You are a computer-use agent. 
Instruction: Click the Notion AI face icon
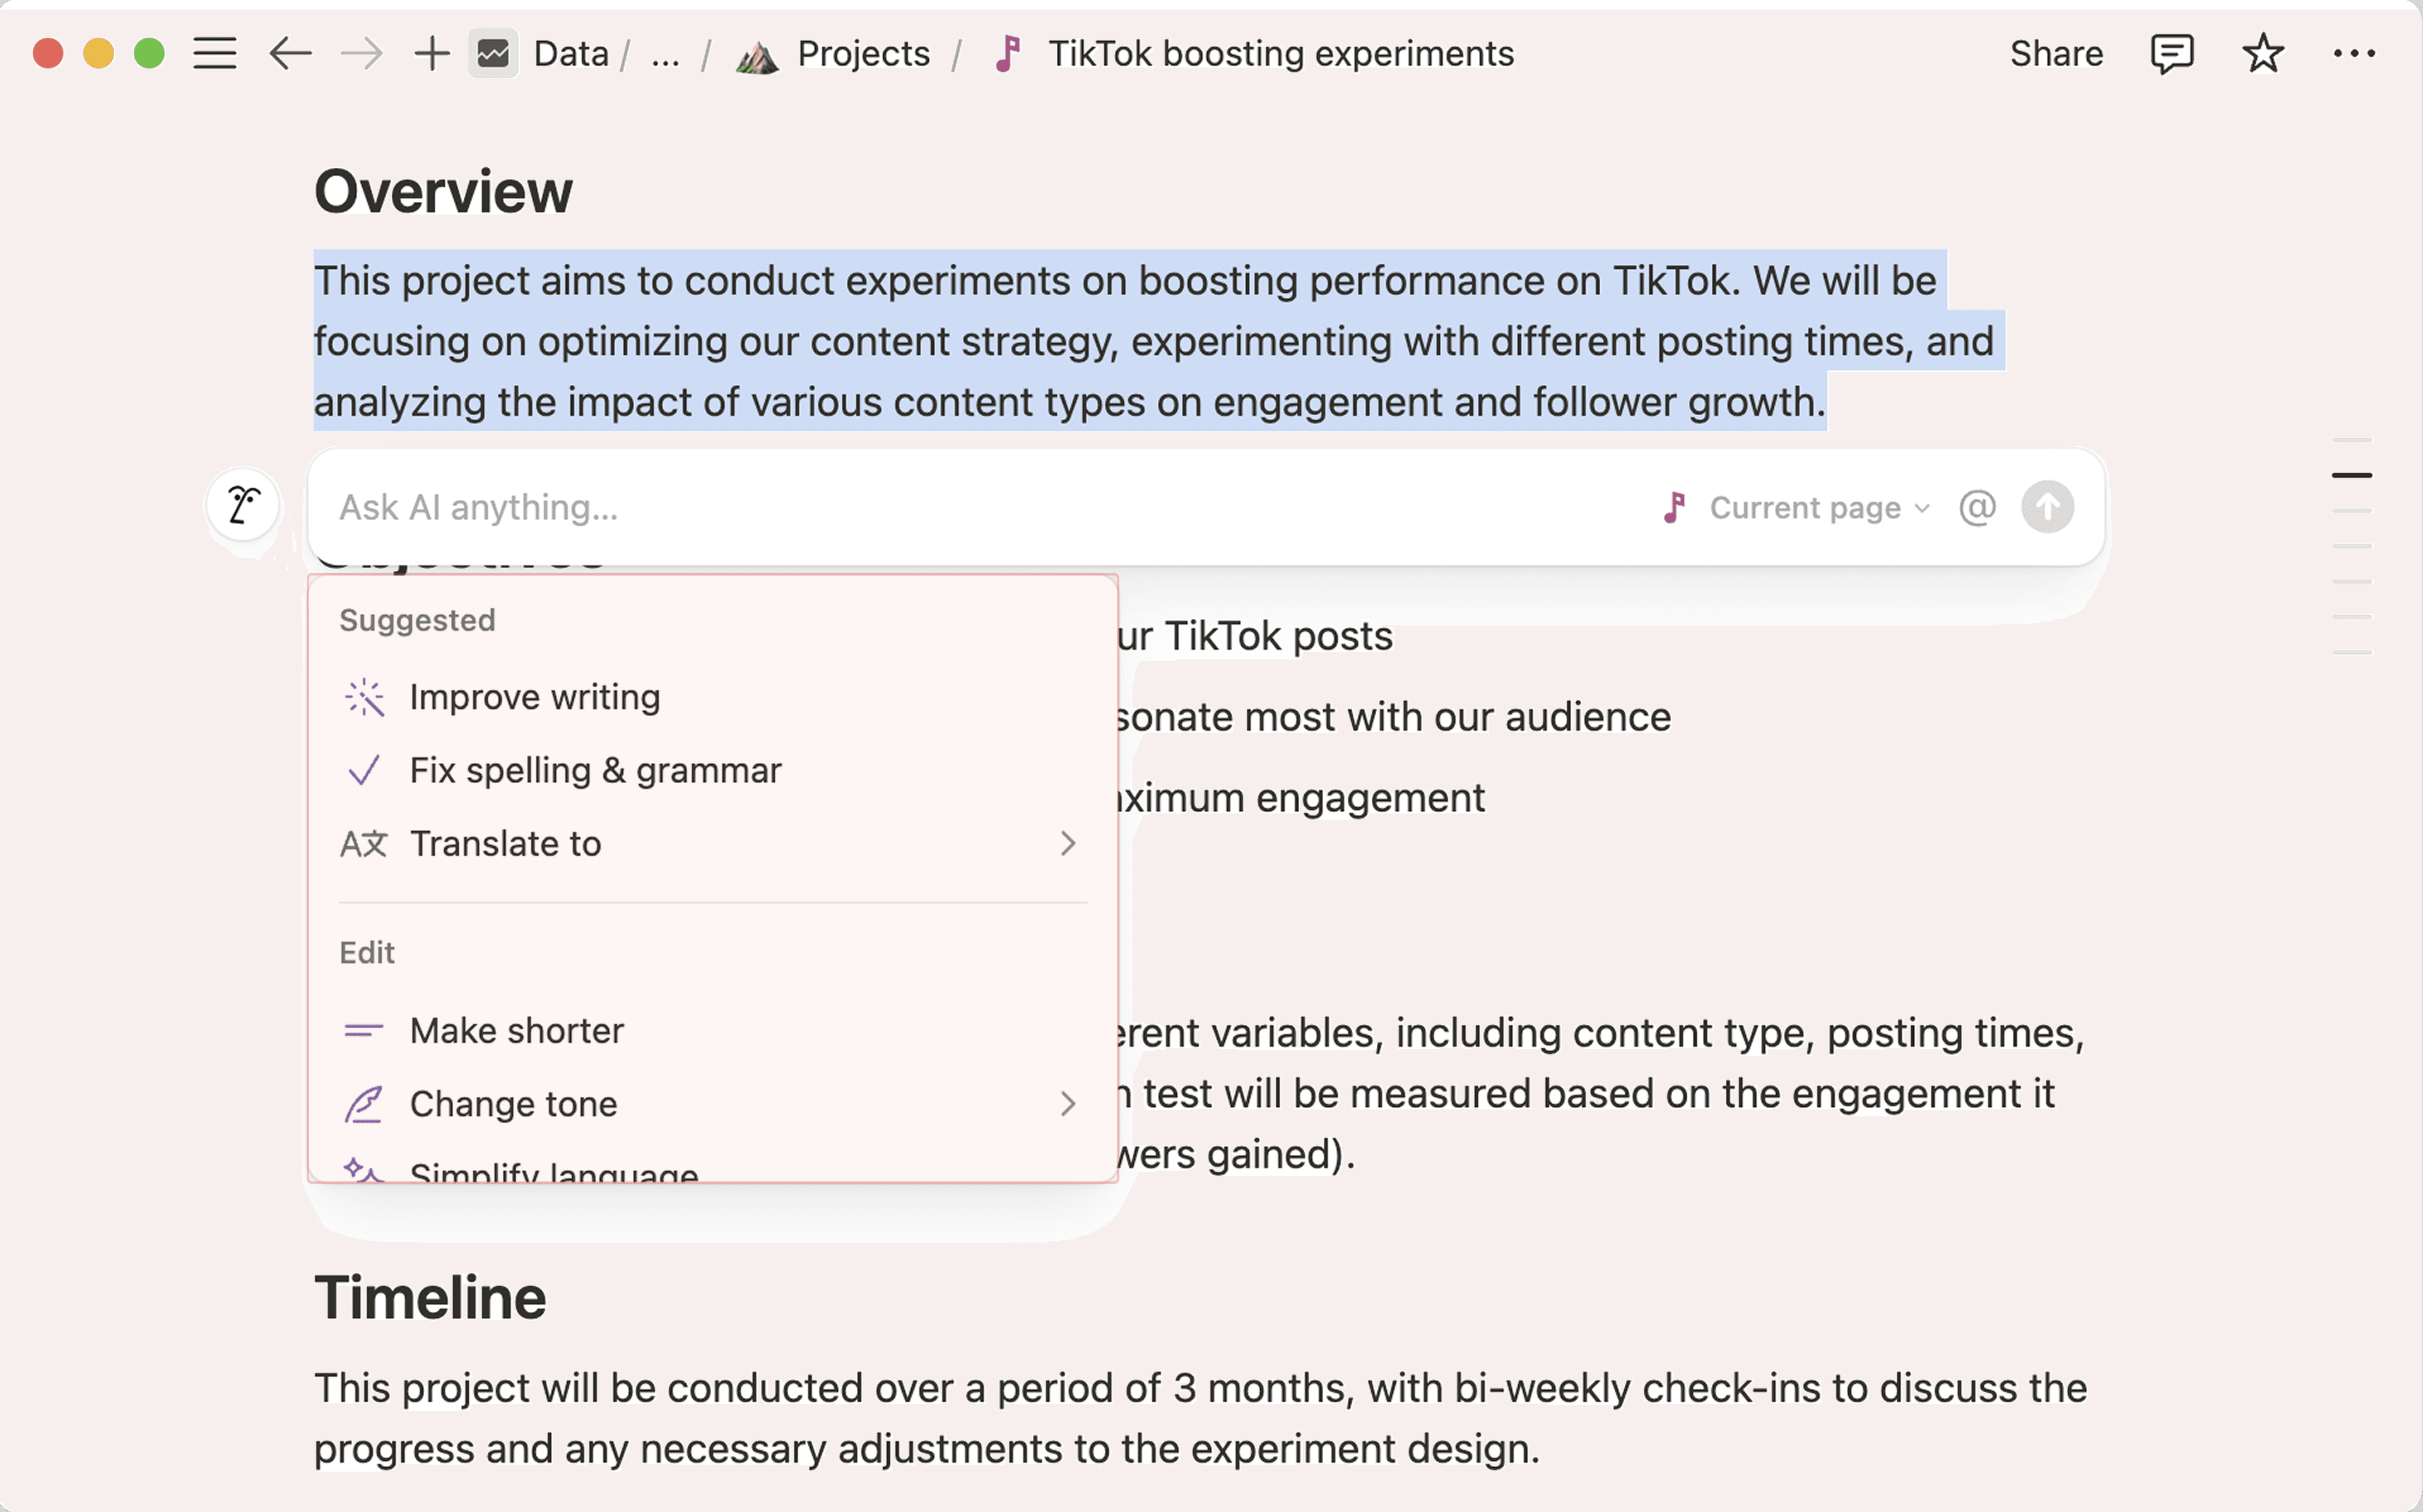tap(243, 505)
